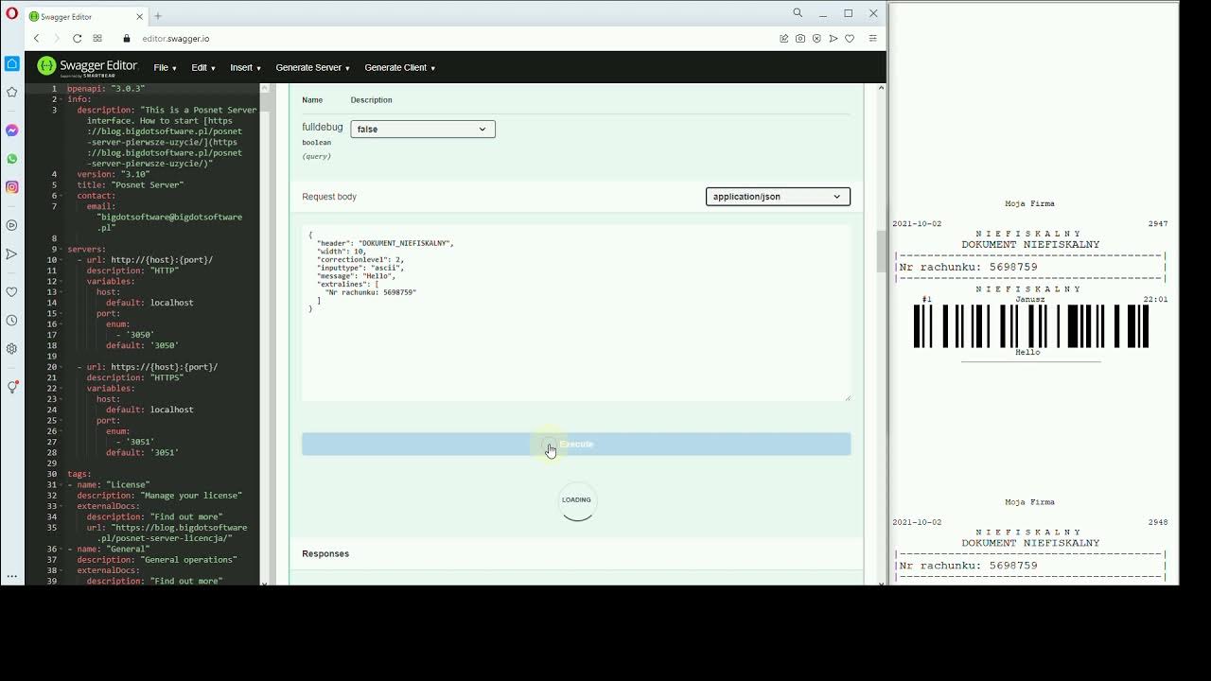The height and width of the screenshot is (681, 1211).
Task: Open My Flow arrow in sidebar
Action: (11, 253)
